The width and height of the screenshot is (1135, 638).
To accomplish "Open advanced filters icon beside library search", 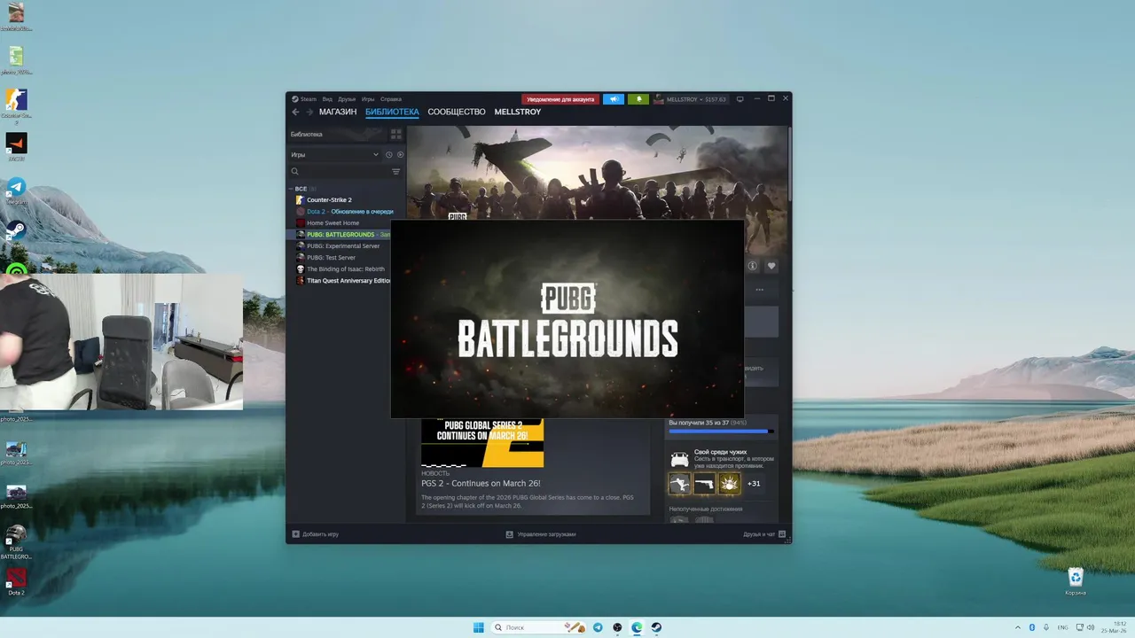I will tap(396, 172).
